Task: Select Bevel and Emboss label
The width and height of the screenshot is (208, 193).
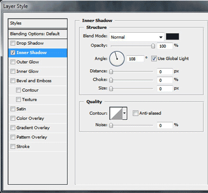Action: click(x=34, y=81)
